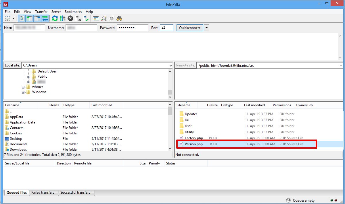The height and width of the screenshot is (204, 345).
Task: Toggle processing of the transfer queue
Action: point(62,19)
